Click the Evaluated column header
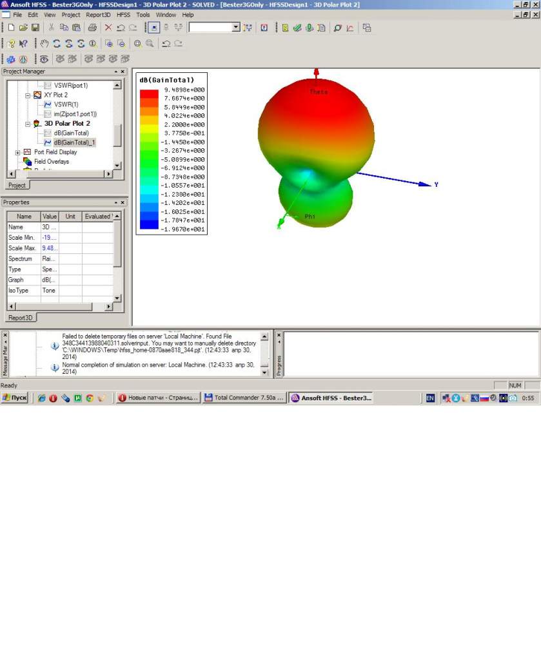The height and width of the screenshot is (660, 541). (x=97, y=217)
